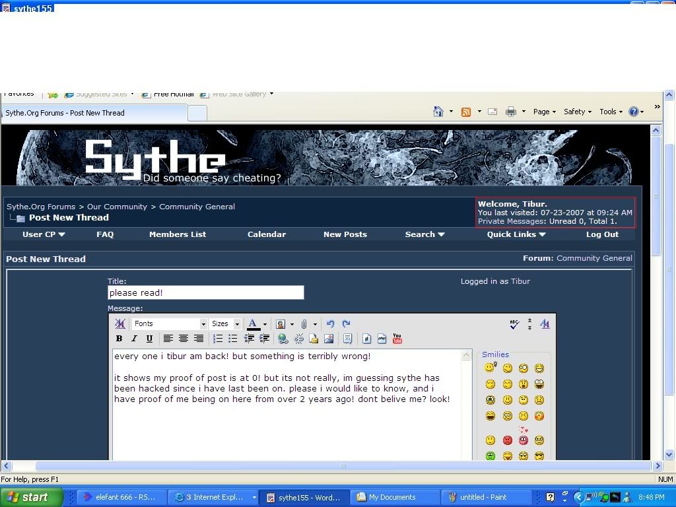The image size is (676, 507).
Task: Expand the attachments dropdown arrow
Action: [x=315, y=324]
